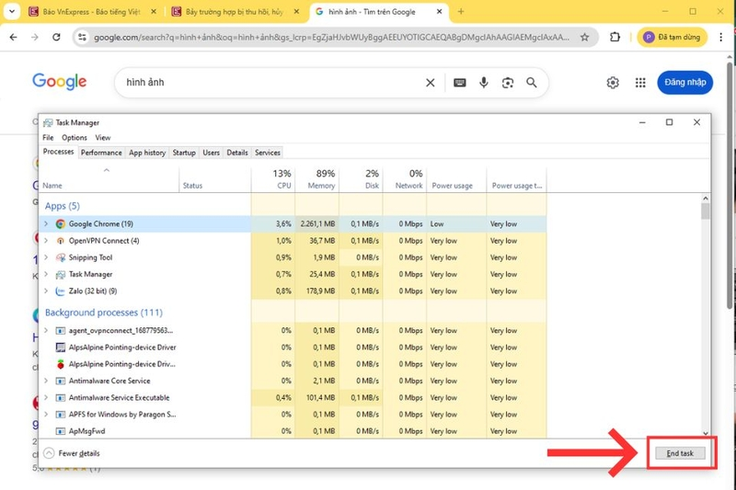Expand APFS for Windows by Paragon row
This screenshot has width=736, height=490.
coord(46,415)
